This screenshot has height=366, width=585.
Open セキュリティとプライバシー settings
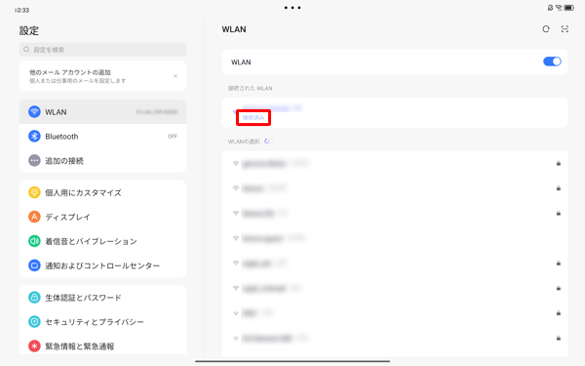(102, 321)
